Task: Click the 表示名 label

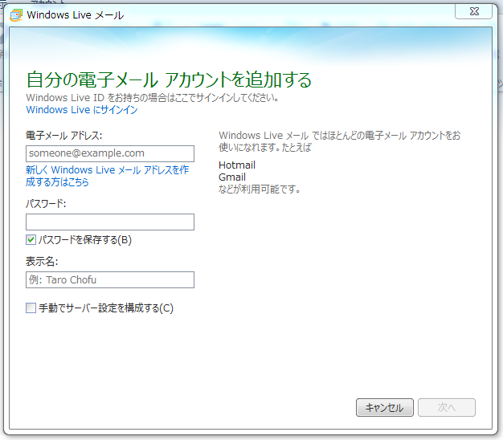Action: pos(42,261)
